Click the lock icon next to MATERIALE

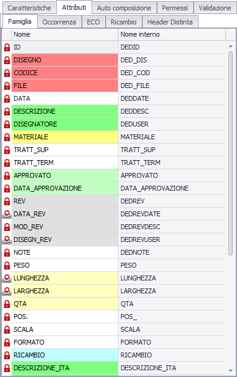[x=7, y=137]
